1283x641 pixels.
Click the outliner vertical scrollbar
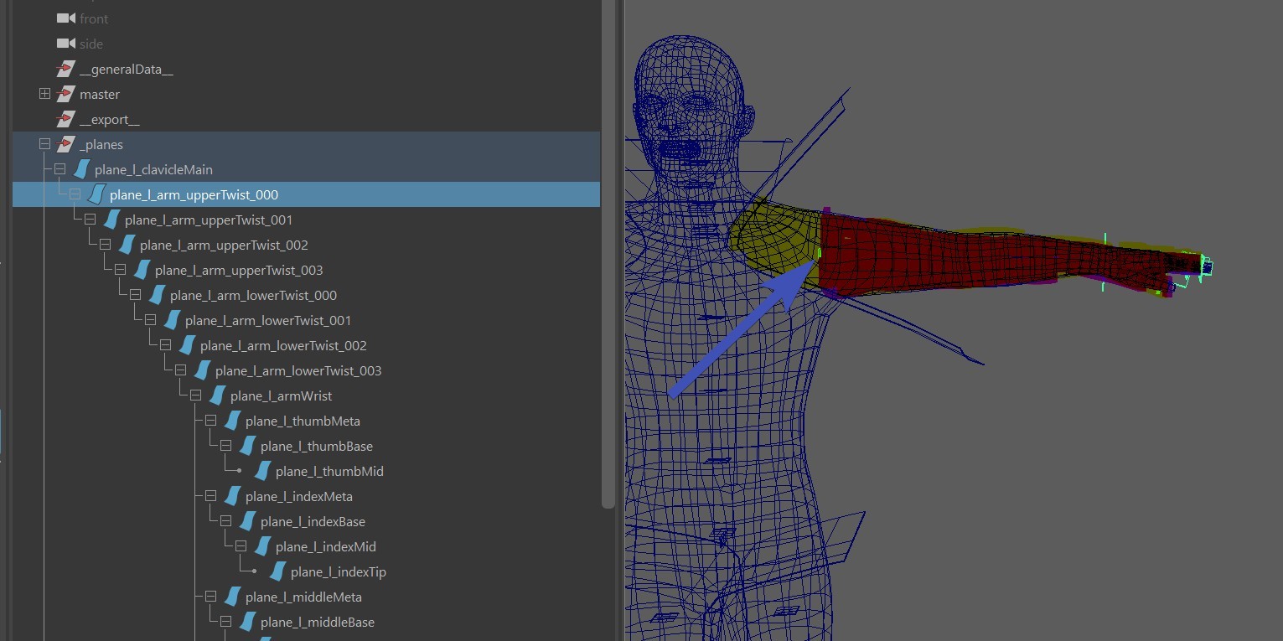coord(608,251)
